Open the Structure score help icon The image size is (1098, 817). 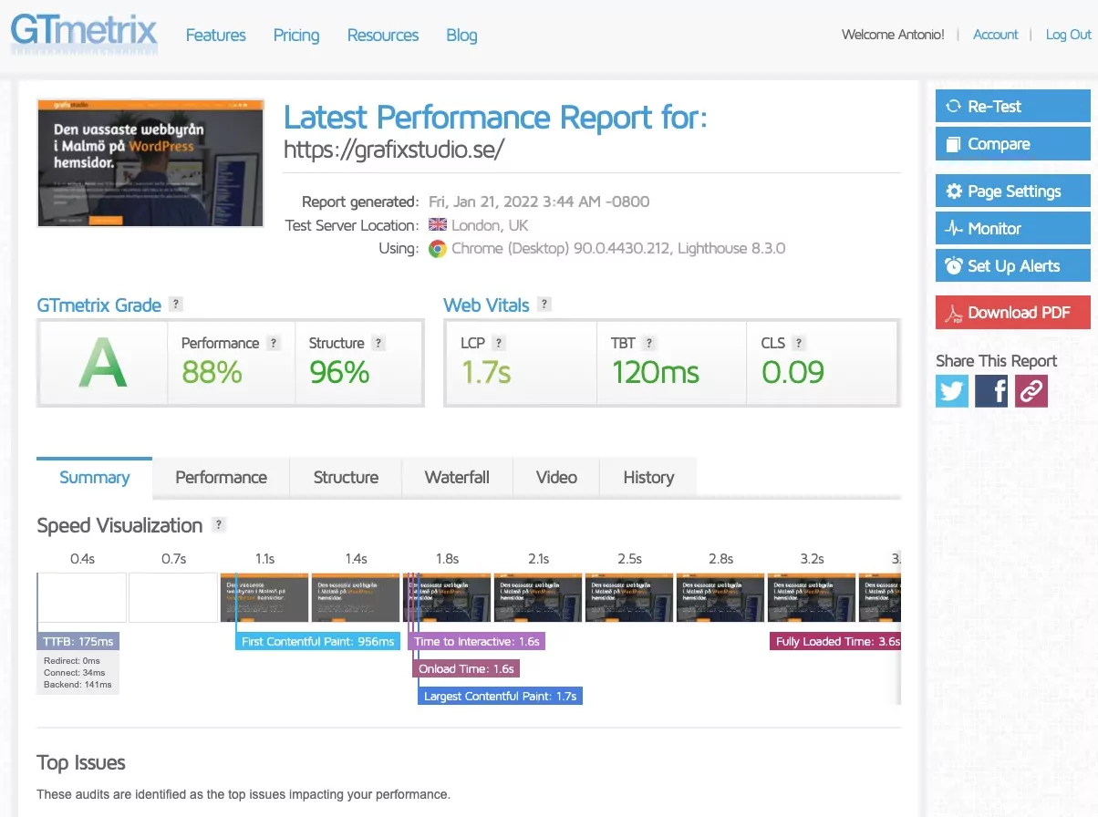pos(378,343)
